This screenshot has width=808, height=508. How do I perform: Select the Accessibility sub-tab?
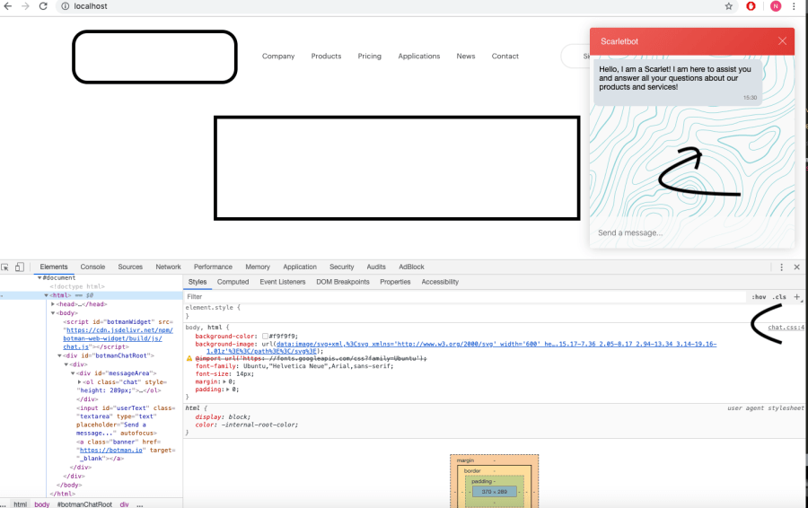click(x=440, y=282)
